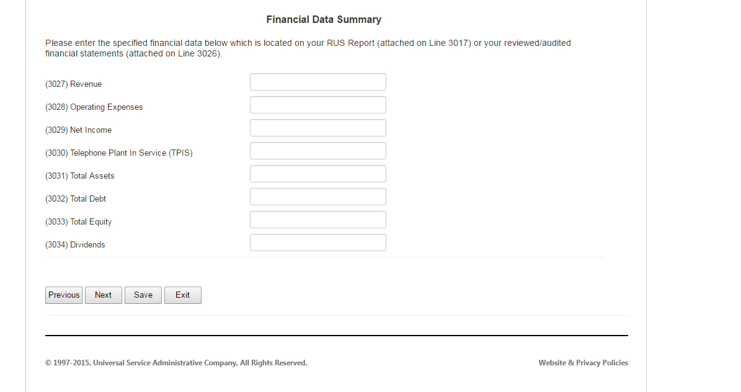Click the '(3027) Revenue' label text
Viewport: 741px width, 392px height.
[73, 84]
